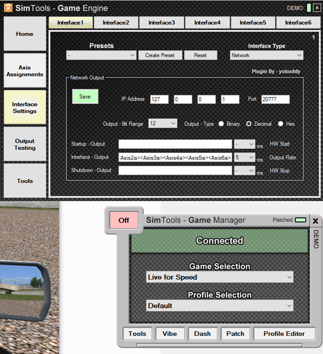The width and height of the screenshot is (323, 354).
Task: Click the Reset button
Action: click(200, 55)
